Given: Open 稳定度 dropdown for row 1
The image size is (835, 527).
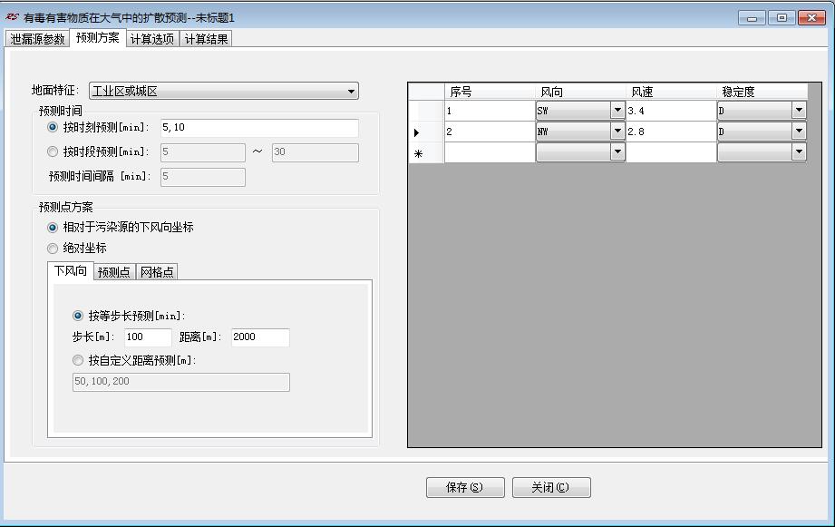Looking at the screenshot, I should tap(799, 111).
